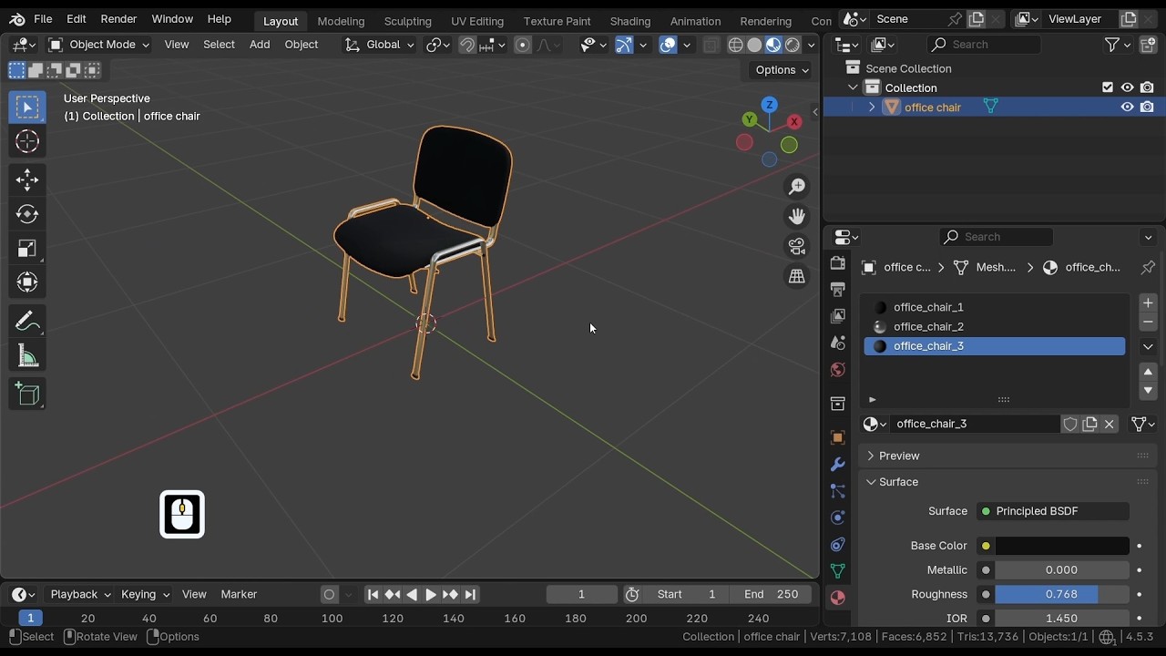Screen dimensions: 1166x656
Task: Collapse the Surface panel
Action: coord(898,482)
